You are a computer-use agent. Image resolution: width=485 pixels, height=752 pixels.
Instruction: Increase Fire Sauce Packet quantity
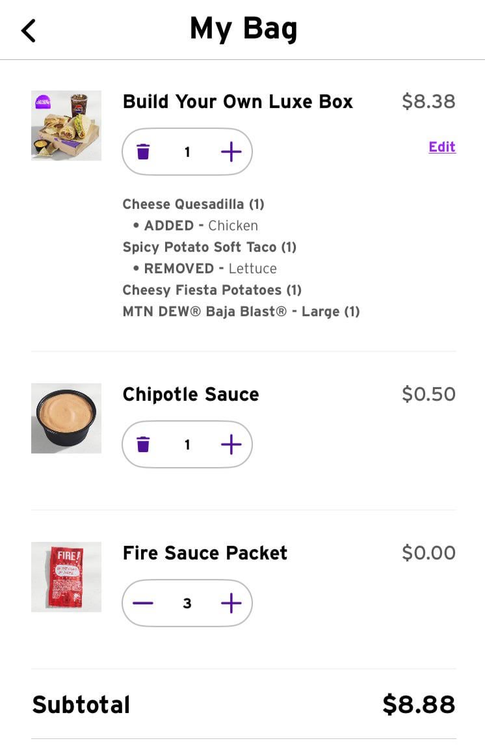tap(231, 604)
